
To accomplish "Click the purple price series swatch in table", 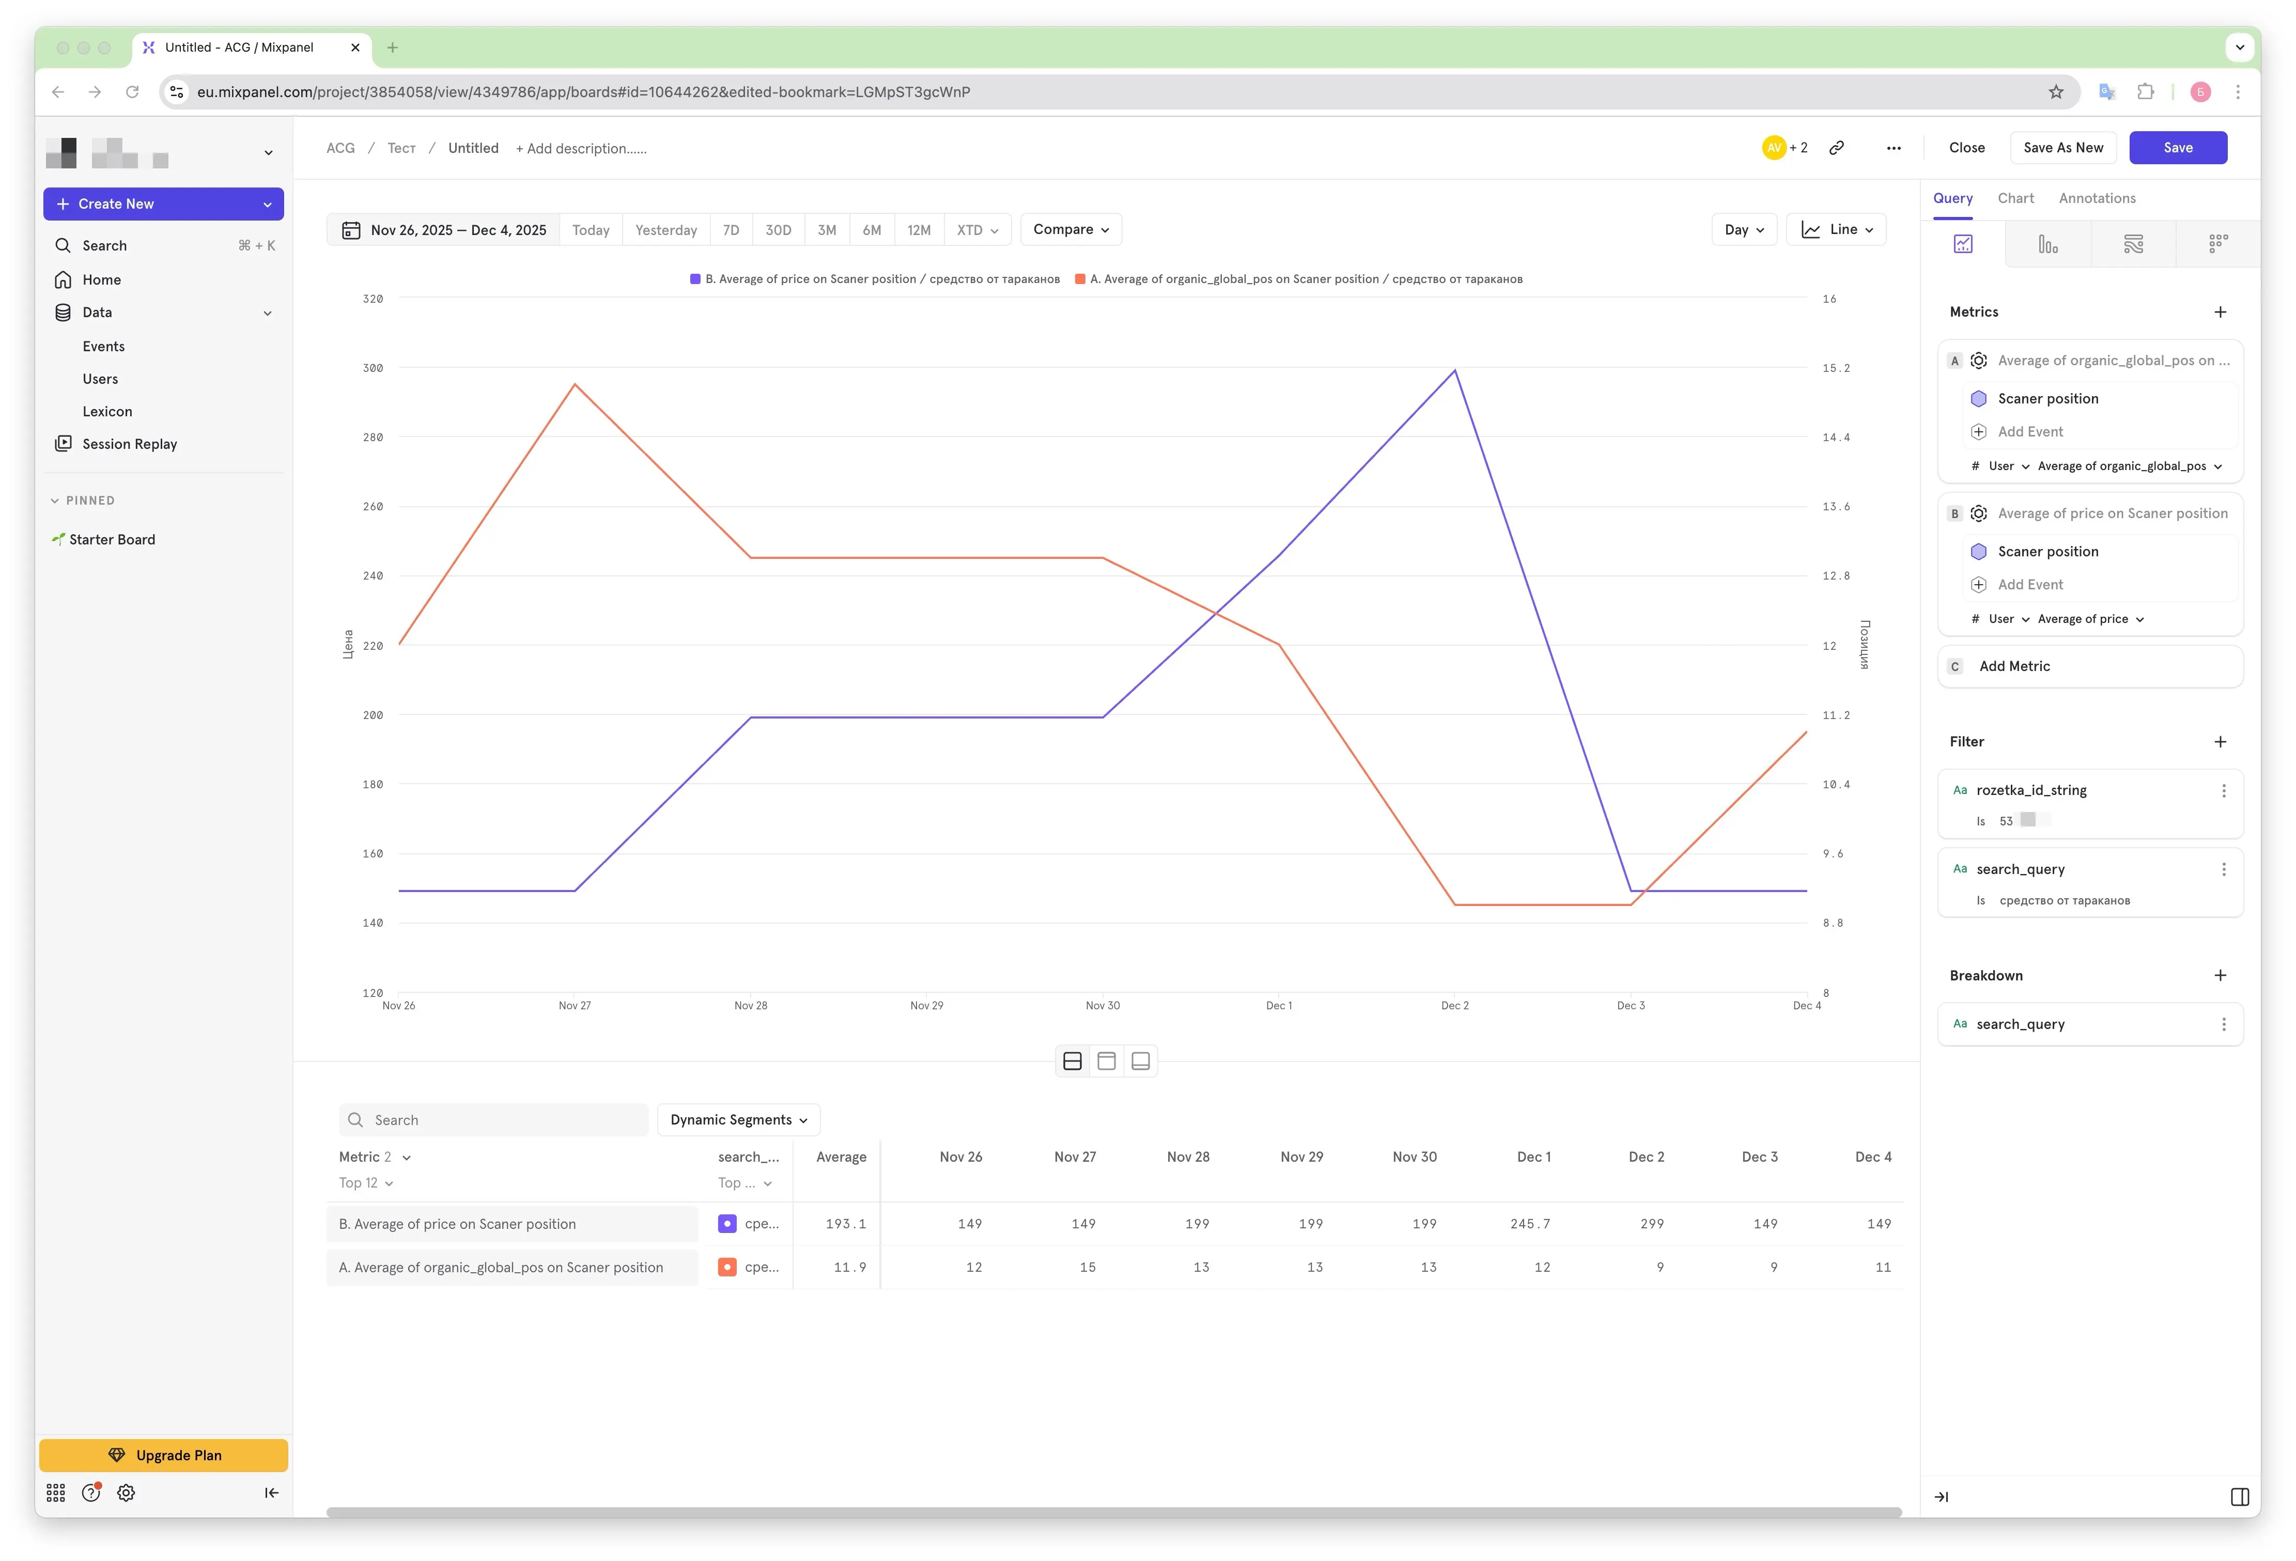I will (727, 1224).
